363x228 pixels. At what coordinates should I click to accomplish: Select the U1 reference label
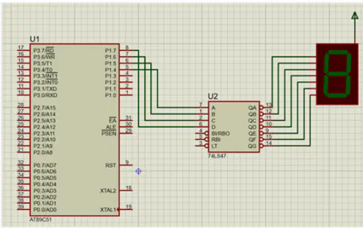pos(35,39)
